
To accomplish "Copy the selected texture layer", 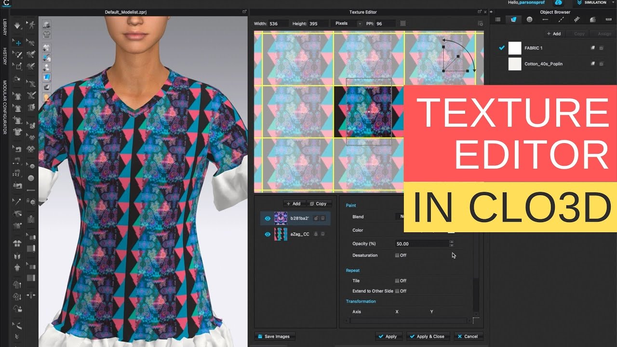I will tap(318, 203).
